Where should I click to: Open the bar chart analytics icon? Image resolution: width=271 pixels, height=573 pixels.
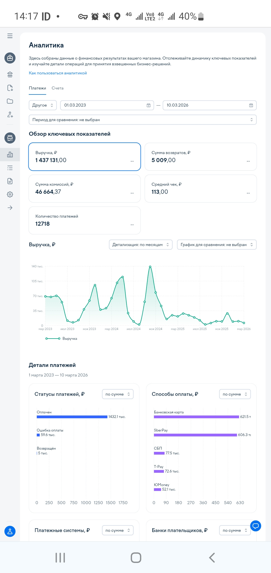(x=10, y=155)
